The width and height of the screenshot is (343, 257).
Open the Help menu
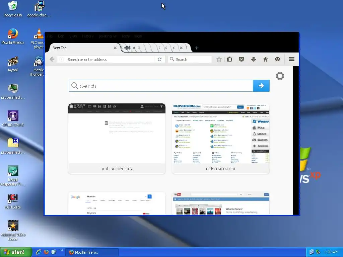click(138, 36)
